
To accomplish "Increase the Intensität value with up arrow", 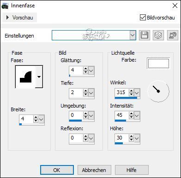I will tap(131, 114).
